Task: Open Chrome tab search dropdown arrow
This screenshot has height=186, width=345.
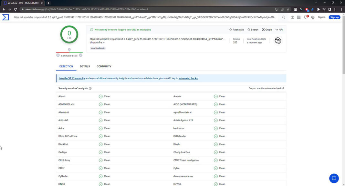Action: click(x=316, y=3)
